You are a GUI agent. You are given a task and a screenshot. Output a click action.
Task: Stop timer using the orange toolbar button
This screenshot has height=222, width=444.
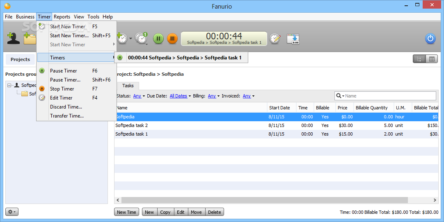172,39
